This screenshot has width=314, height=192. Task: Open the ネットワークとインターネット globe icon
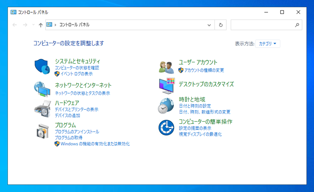pyautogui.click(x=42, y=89)
